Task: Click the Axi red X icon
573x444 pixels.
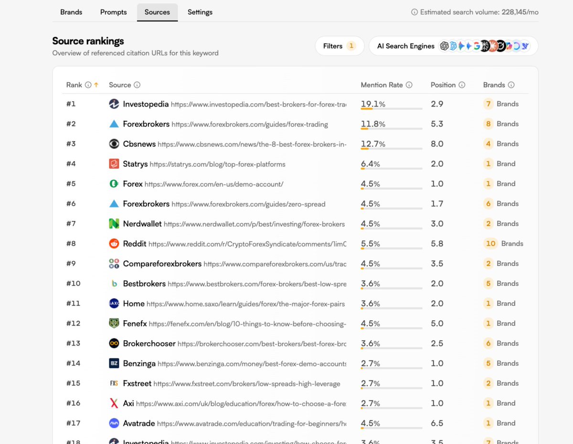Action: 114,403
